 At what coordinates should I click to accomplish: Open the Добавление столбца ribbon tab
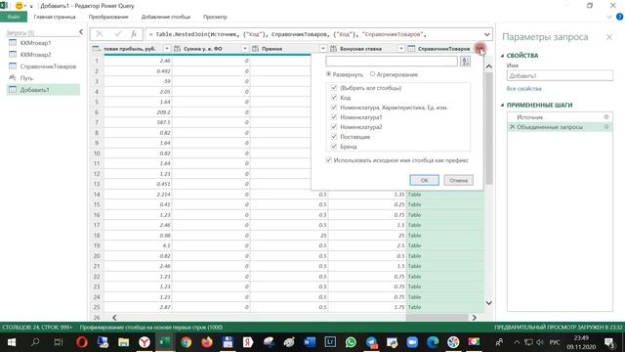pyautogui.click(x=166, y=17)
